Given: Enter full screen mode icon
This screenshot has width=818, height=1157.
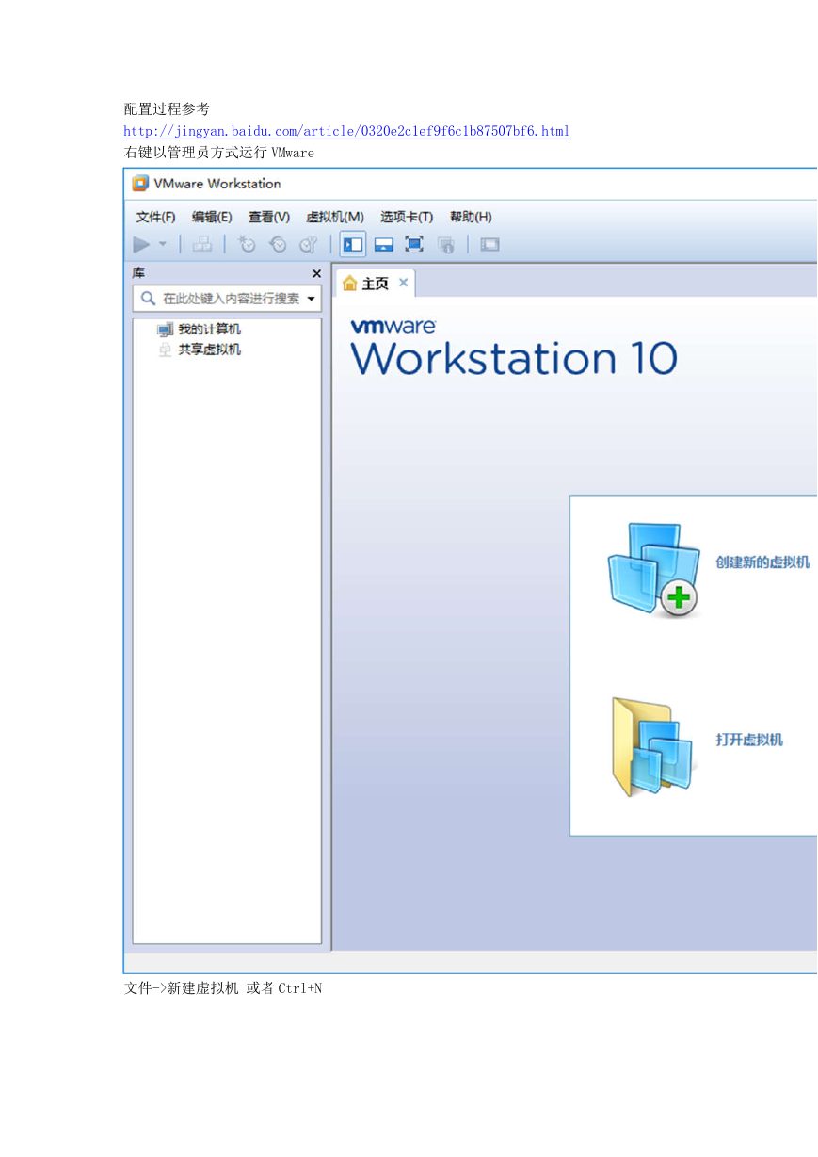Looking at the screenshot, I should coord(414,244).
